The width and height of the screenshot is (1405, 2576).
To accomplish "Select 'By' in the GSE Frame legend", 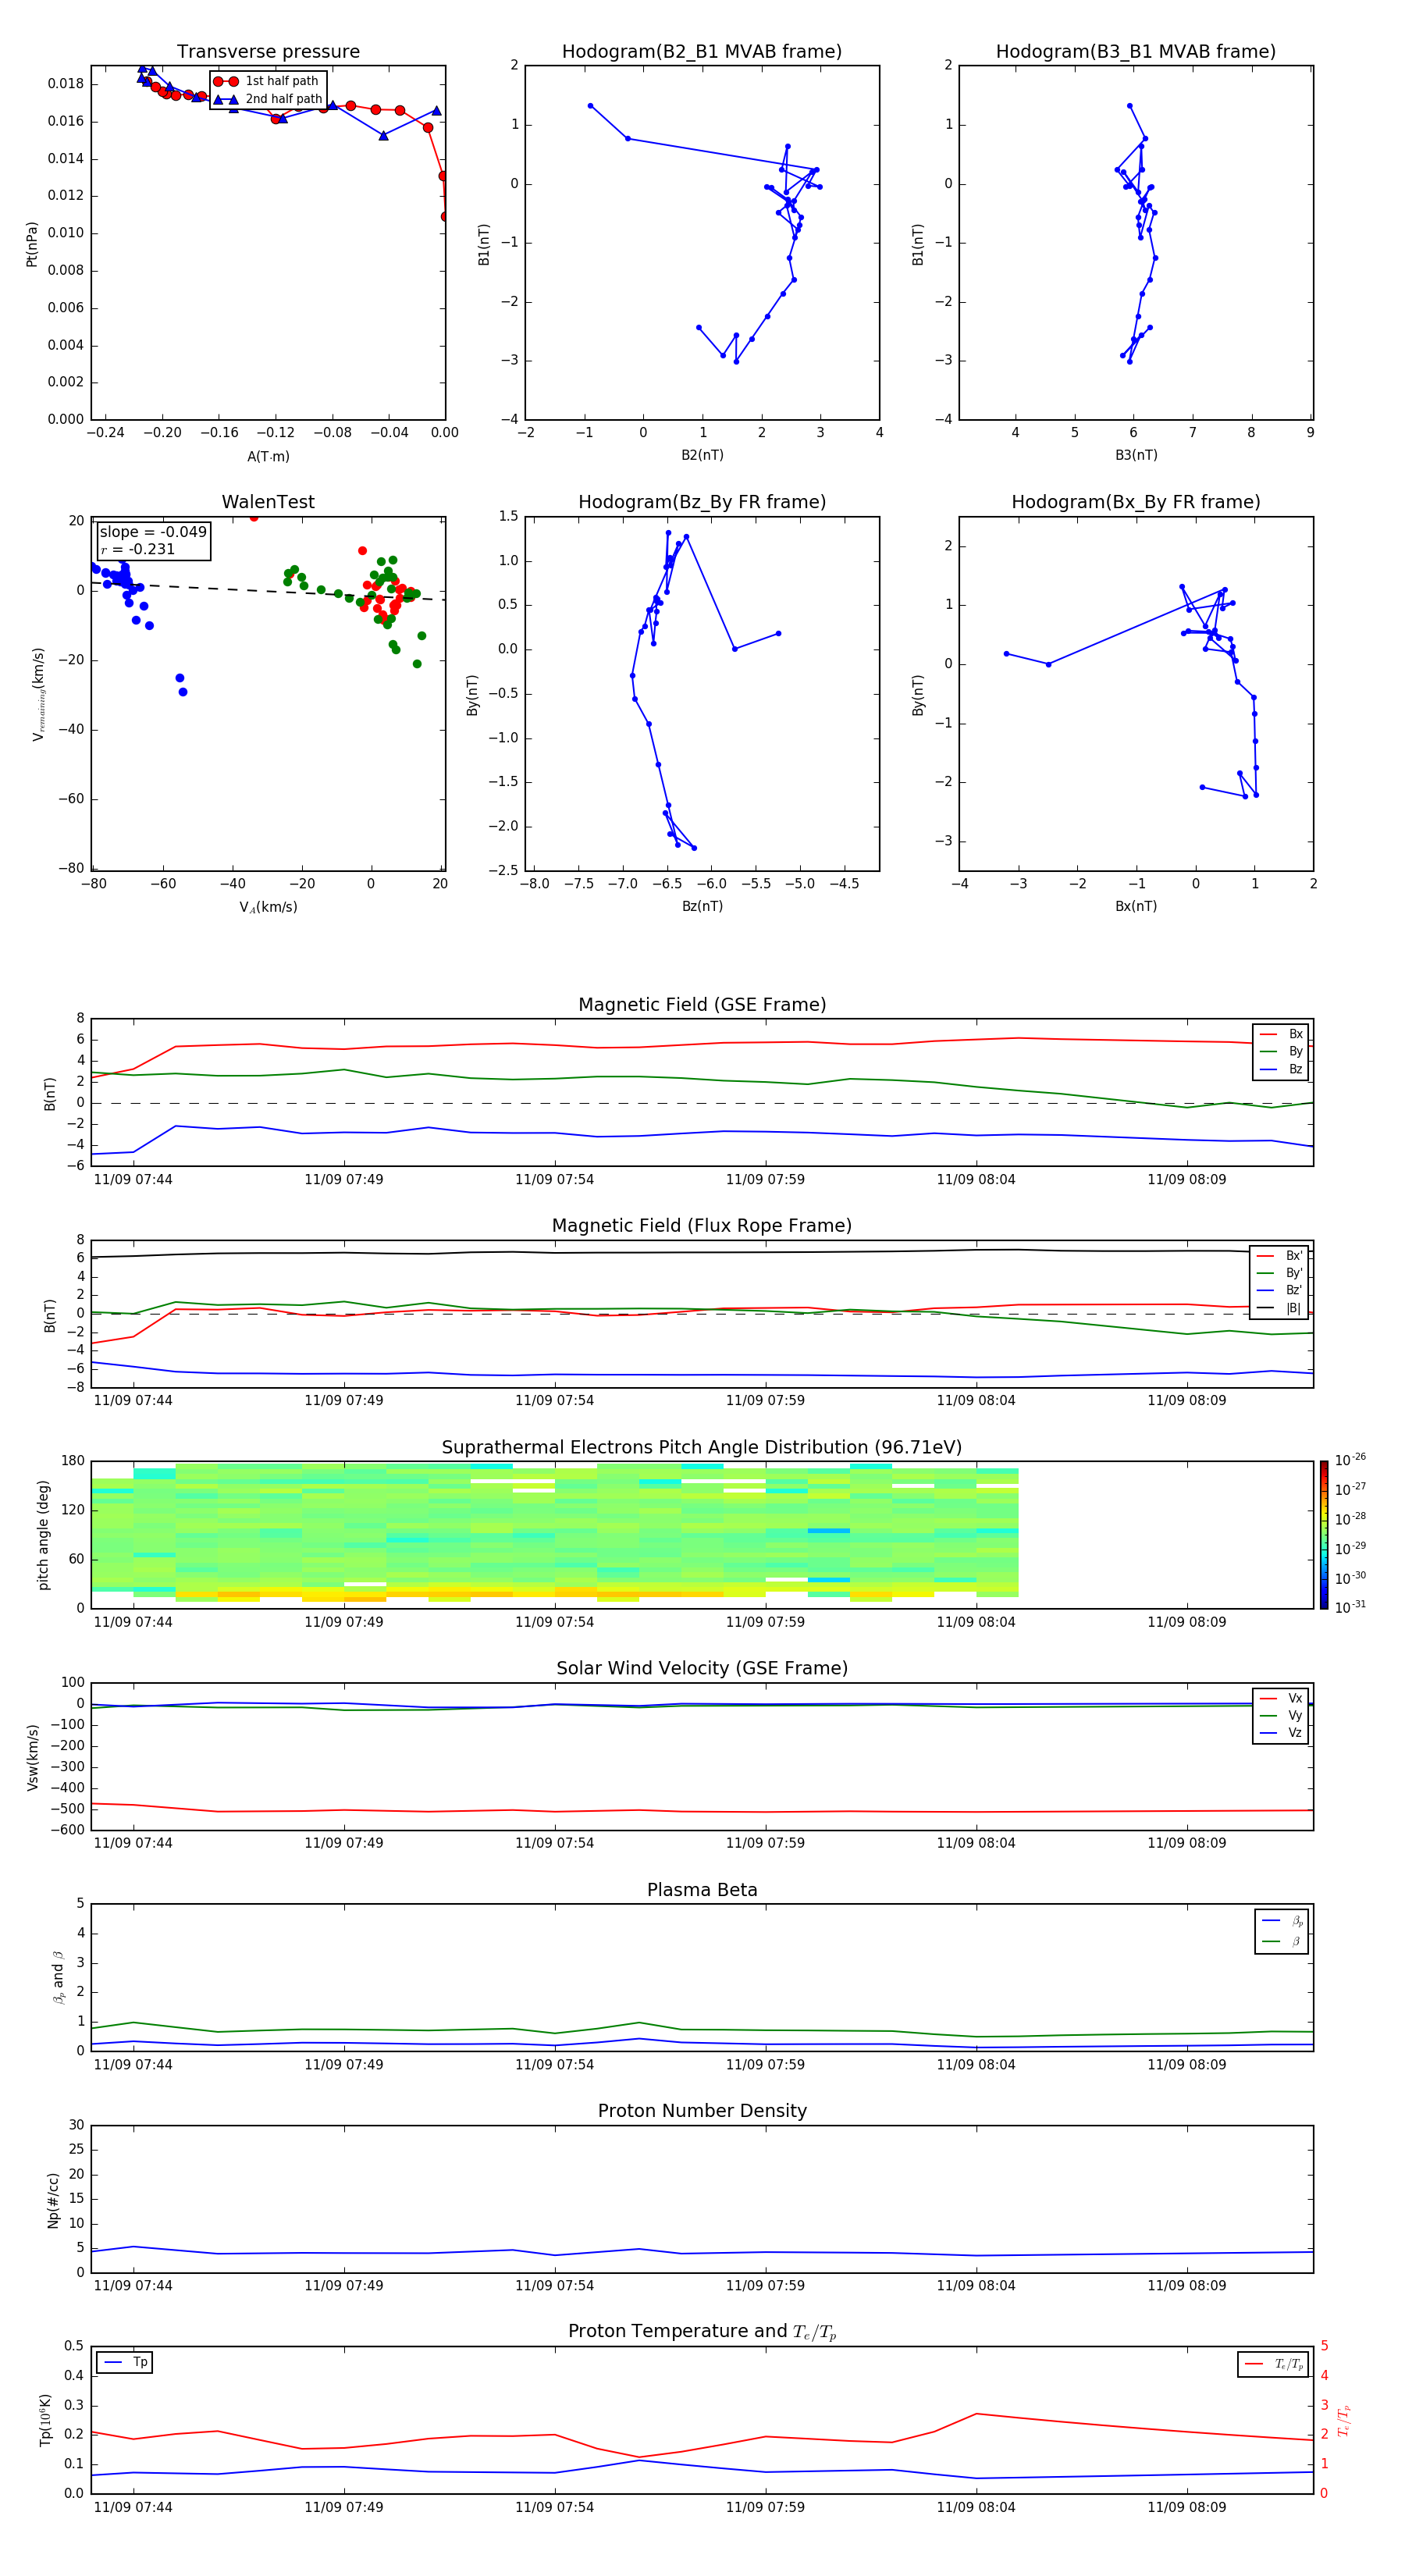I will point(1281,1051).
